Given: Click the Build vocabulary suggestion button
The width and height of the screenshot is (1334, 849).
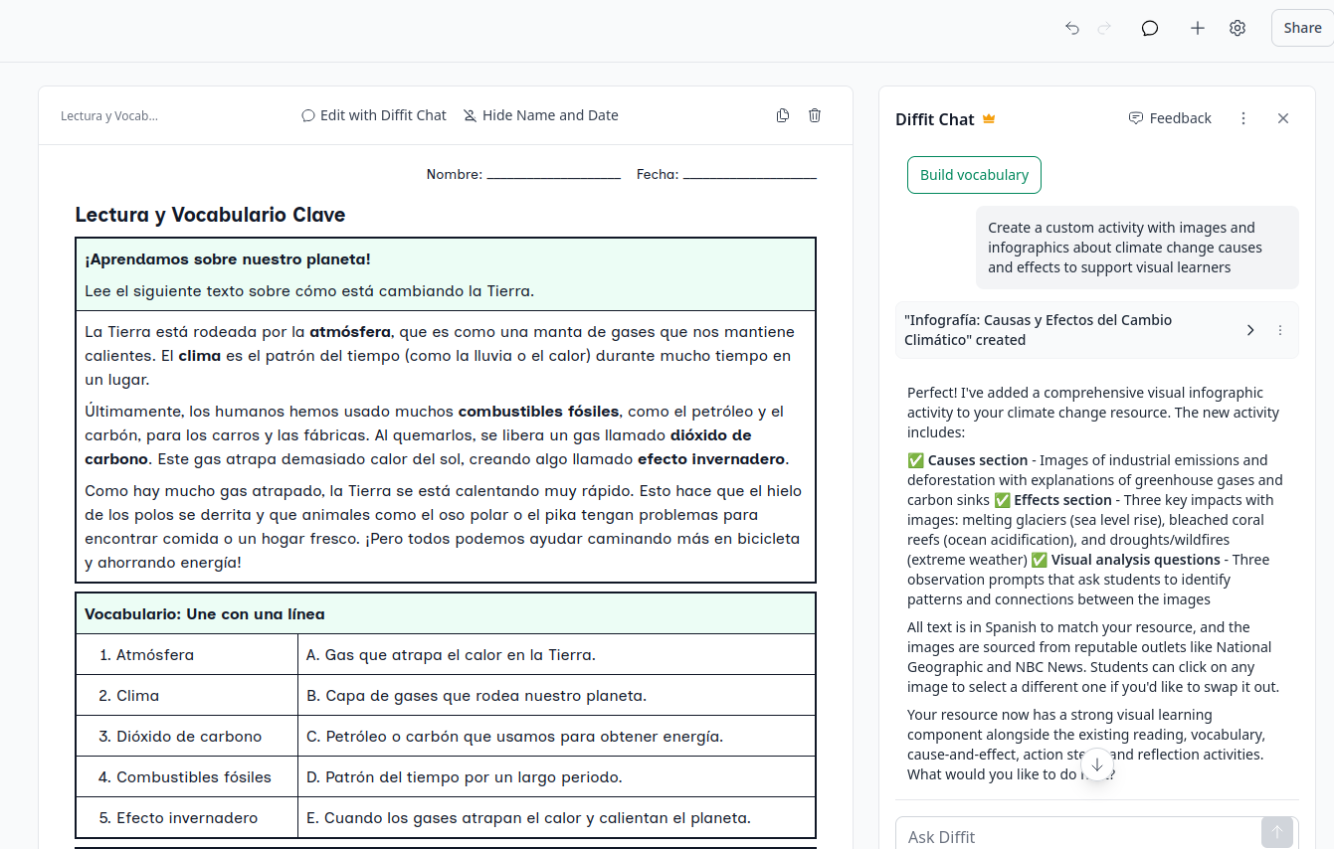Looking at the screenshot, I should [974, 175].
